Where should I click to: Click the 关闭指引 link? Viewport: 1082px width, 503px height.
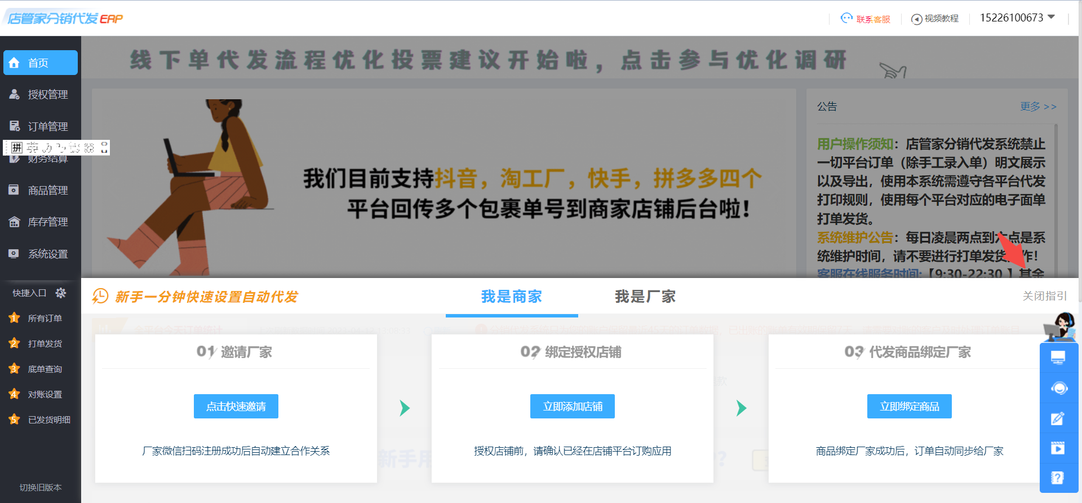click(1044, 296)
